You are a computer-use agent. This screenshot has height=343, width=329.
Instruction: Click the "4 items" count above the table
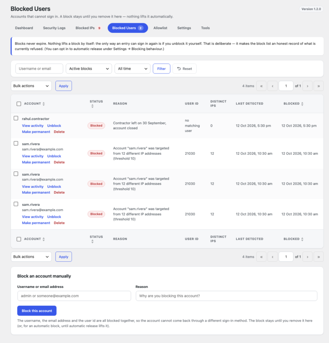(248, 86)
